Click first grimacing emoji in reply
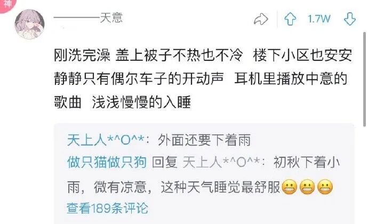This screenshot has width=368, height=224. point(290,187)
